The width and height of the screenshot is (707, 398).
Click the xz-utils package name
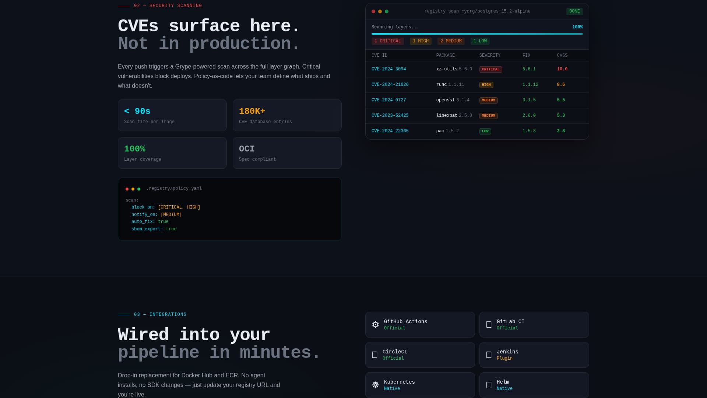[x=447, y=69]
